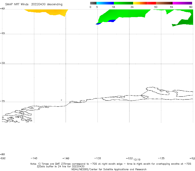195x171 pixels.
Task: Click latitude label '-70'
Action: tap(2, 63)
